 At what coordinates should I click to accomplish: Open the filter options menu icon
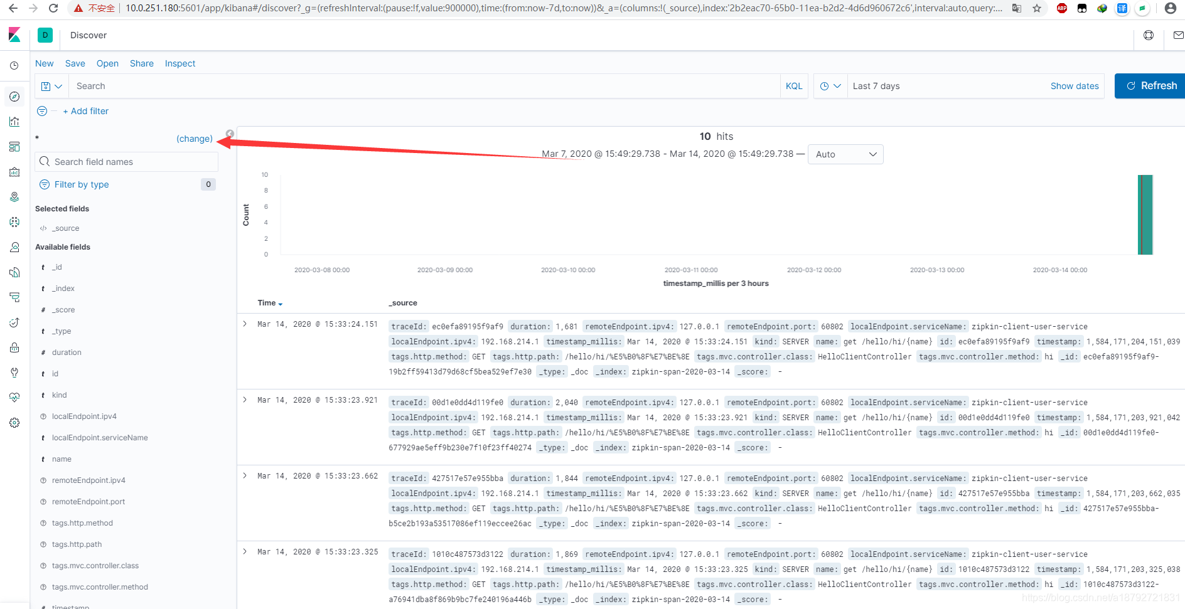pyautogui.click(x=42, y=111)
